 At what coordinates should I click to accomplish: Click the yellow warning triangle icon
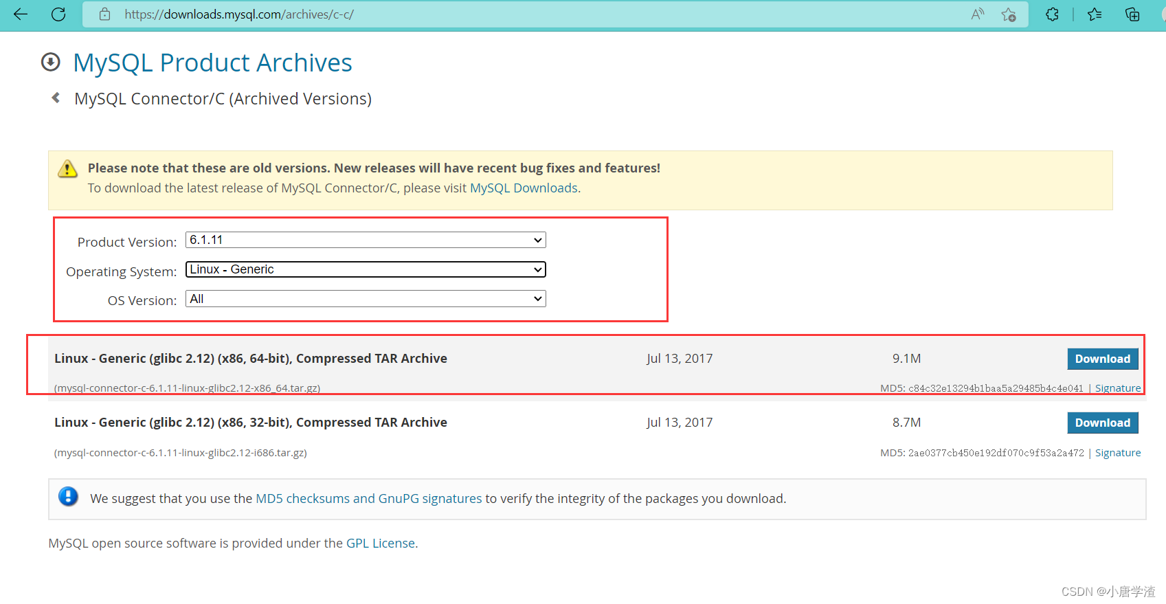click(x=67, y=168)
